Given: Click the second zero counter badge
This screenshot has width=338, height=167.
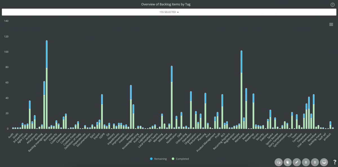Looking at the screenshot, I should (x=315, y=162).
